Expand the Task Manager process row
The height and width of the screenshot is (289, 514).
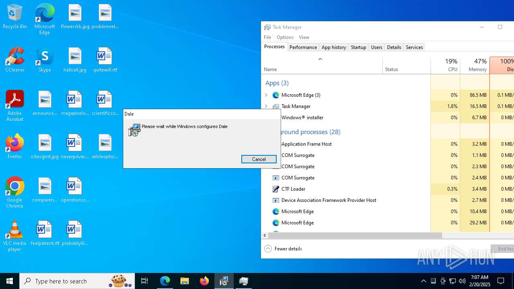pyautogui.click(x=266, y=106)
